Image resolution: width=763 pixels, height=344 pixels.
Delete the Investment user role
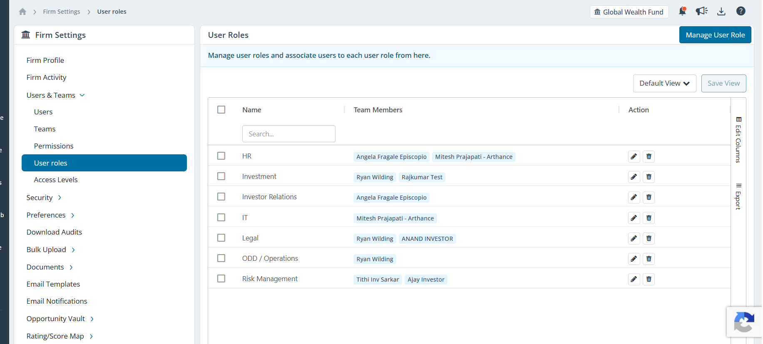649,177
